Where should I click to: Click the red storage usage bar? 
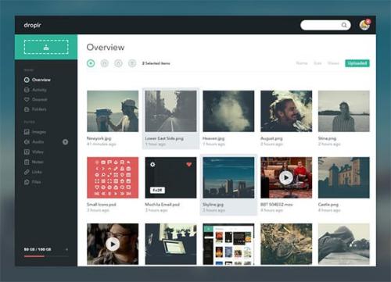34,256
